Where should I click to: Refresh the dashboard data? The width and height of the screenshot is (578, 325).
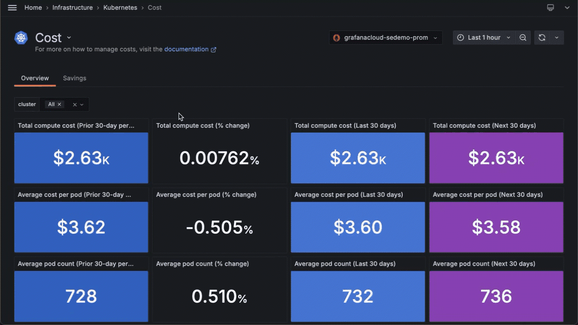(541, 37)
